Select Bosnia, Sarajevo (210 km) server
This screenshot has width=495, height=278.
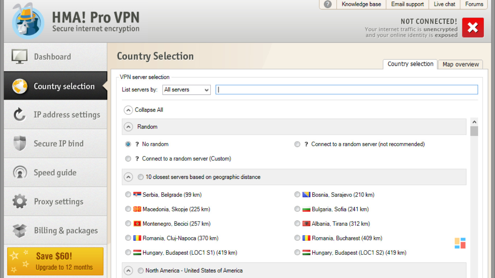pos(297,195)
